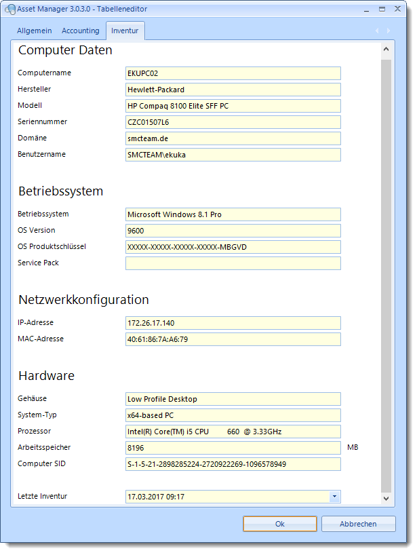417x553 pixels.
Task: Click the Letzte Inventur label
Action: [42, 496]
